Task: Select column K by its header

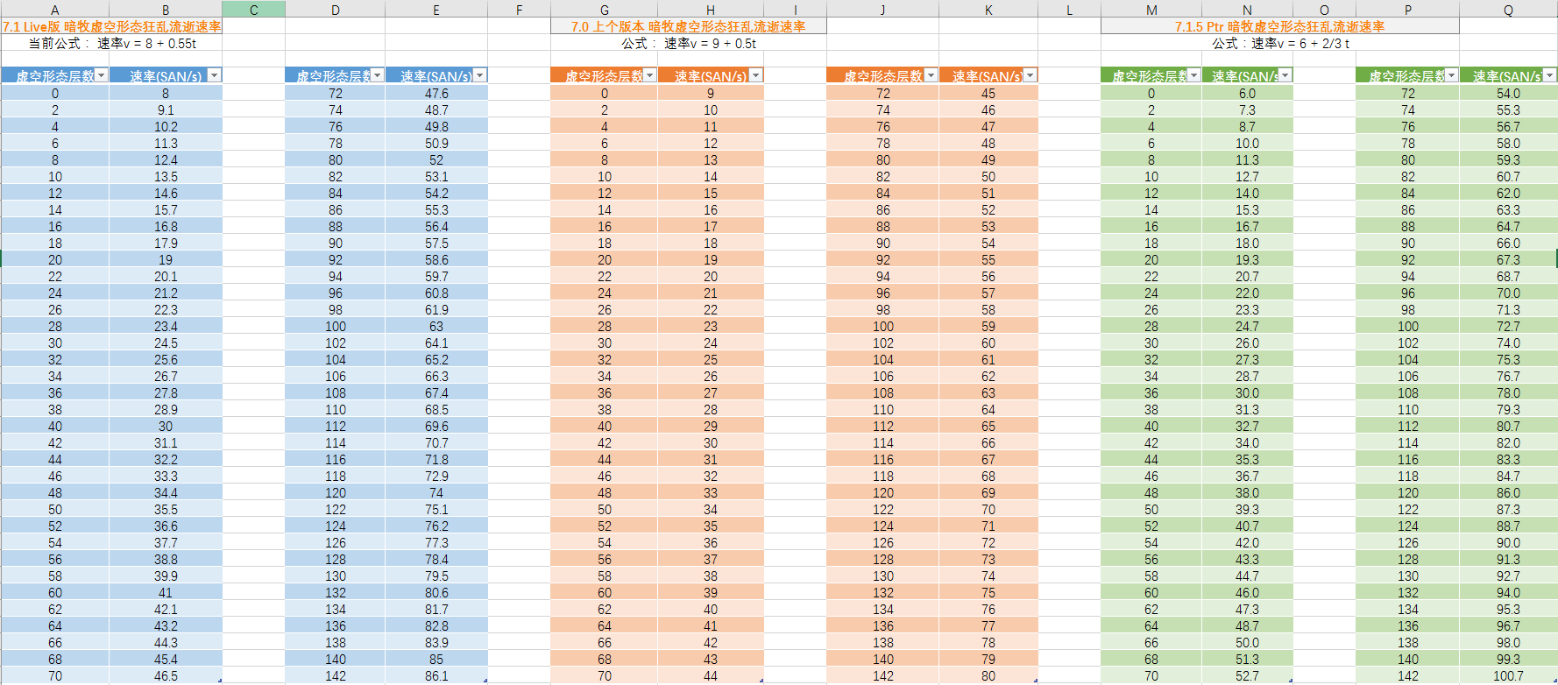Action: point(988,10)
